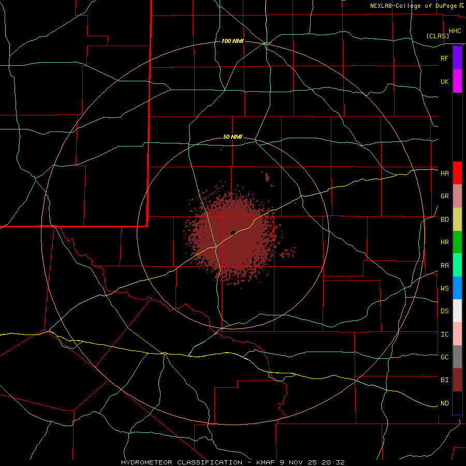Click the BI legend label
This screenshot has height=466, width=466.
pyautogui.click(x=444, y=380)
